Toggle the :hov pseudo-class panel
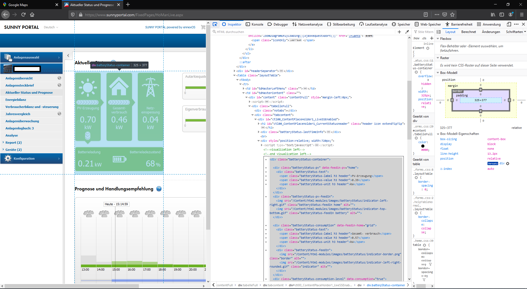This screenshot has height=289, width=527. pyautogui.click(x=416, y=38)
